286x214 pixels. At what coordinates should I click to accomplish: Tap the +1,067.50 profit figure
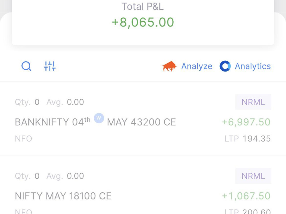(x=246, y=196)
